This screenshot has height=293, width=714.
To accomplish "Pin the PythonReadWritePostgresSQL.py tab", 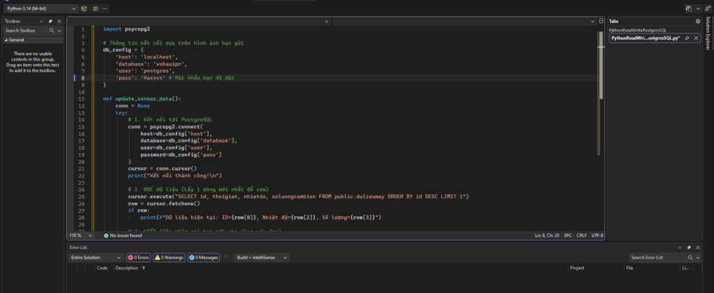I will coord(687,38).
